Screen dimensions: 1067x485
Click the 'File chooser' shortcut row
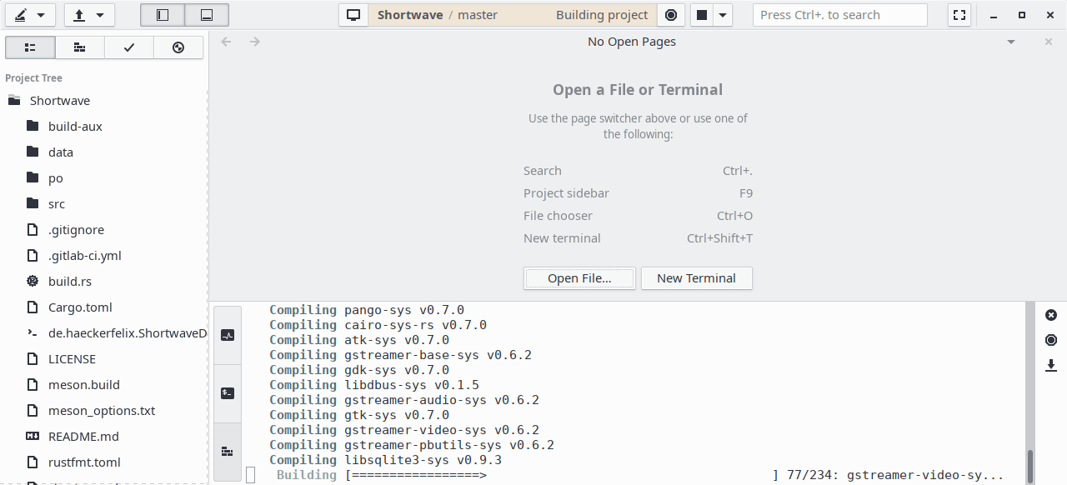[x=638, y=216]
